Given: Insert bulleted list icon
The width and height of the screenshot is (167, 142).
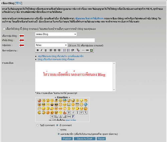Looking at the screenshot, I should click(68, 50).
